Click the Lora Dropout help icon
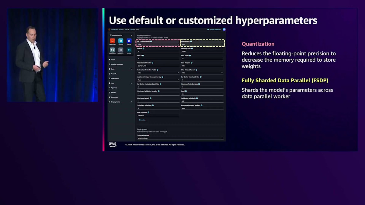Viewport: 365px width, 205px height. tap(192, 63)
